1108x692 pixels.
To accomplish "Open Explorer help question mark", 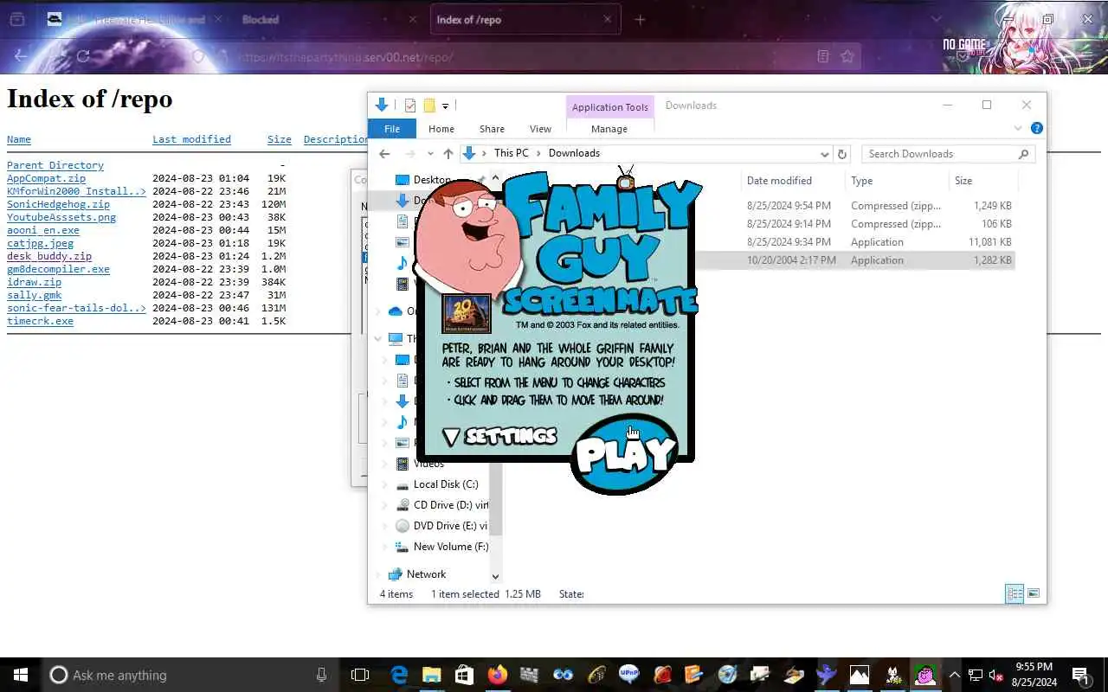I will click(1036, 128).
